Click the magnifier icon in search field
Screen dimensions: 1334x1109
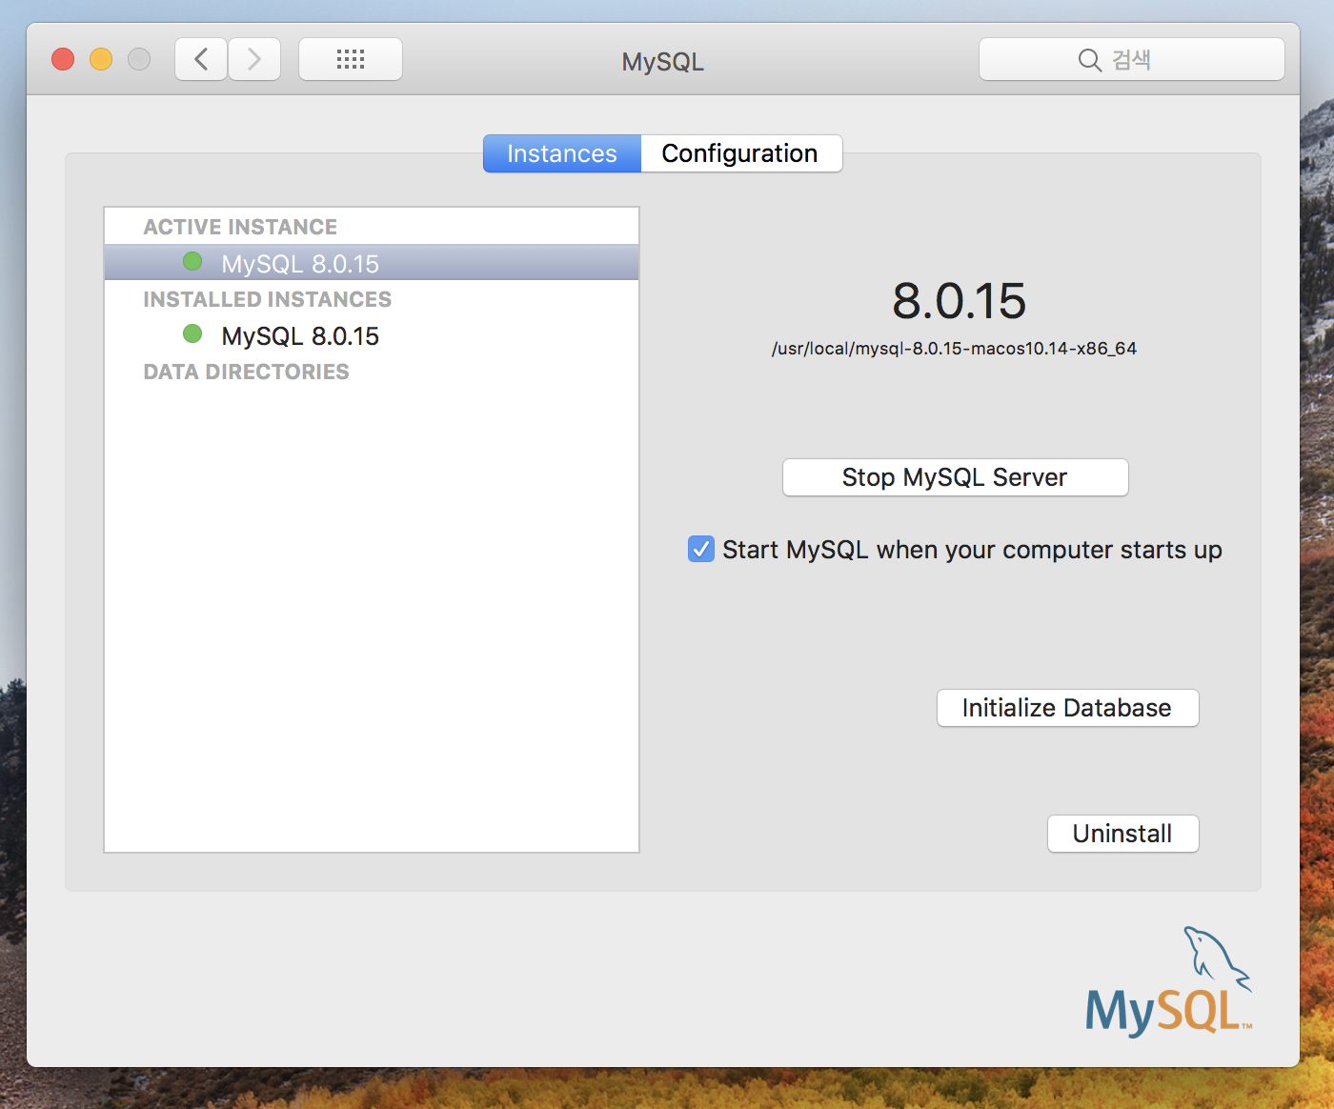[1089, 60]
